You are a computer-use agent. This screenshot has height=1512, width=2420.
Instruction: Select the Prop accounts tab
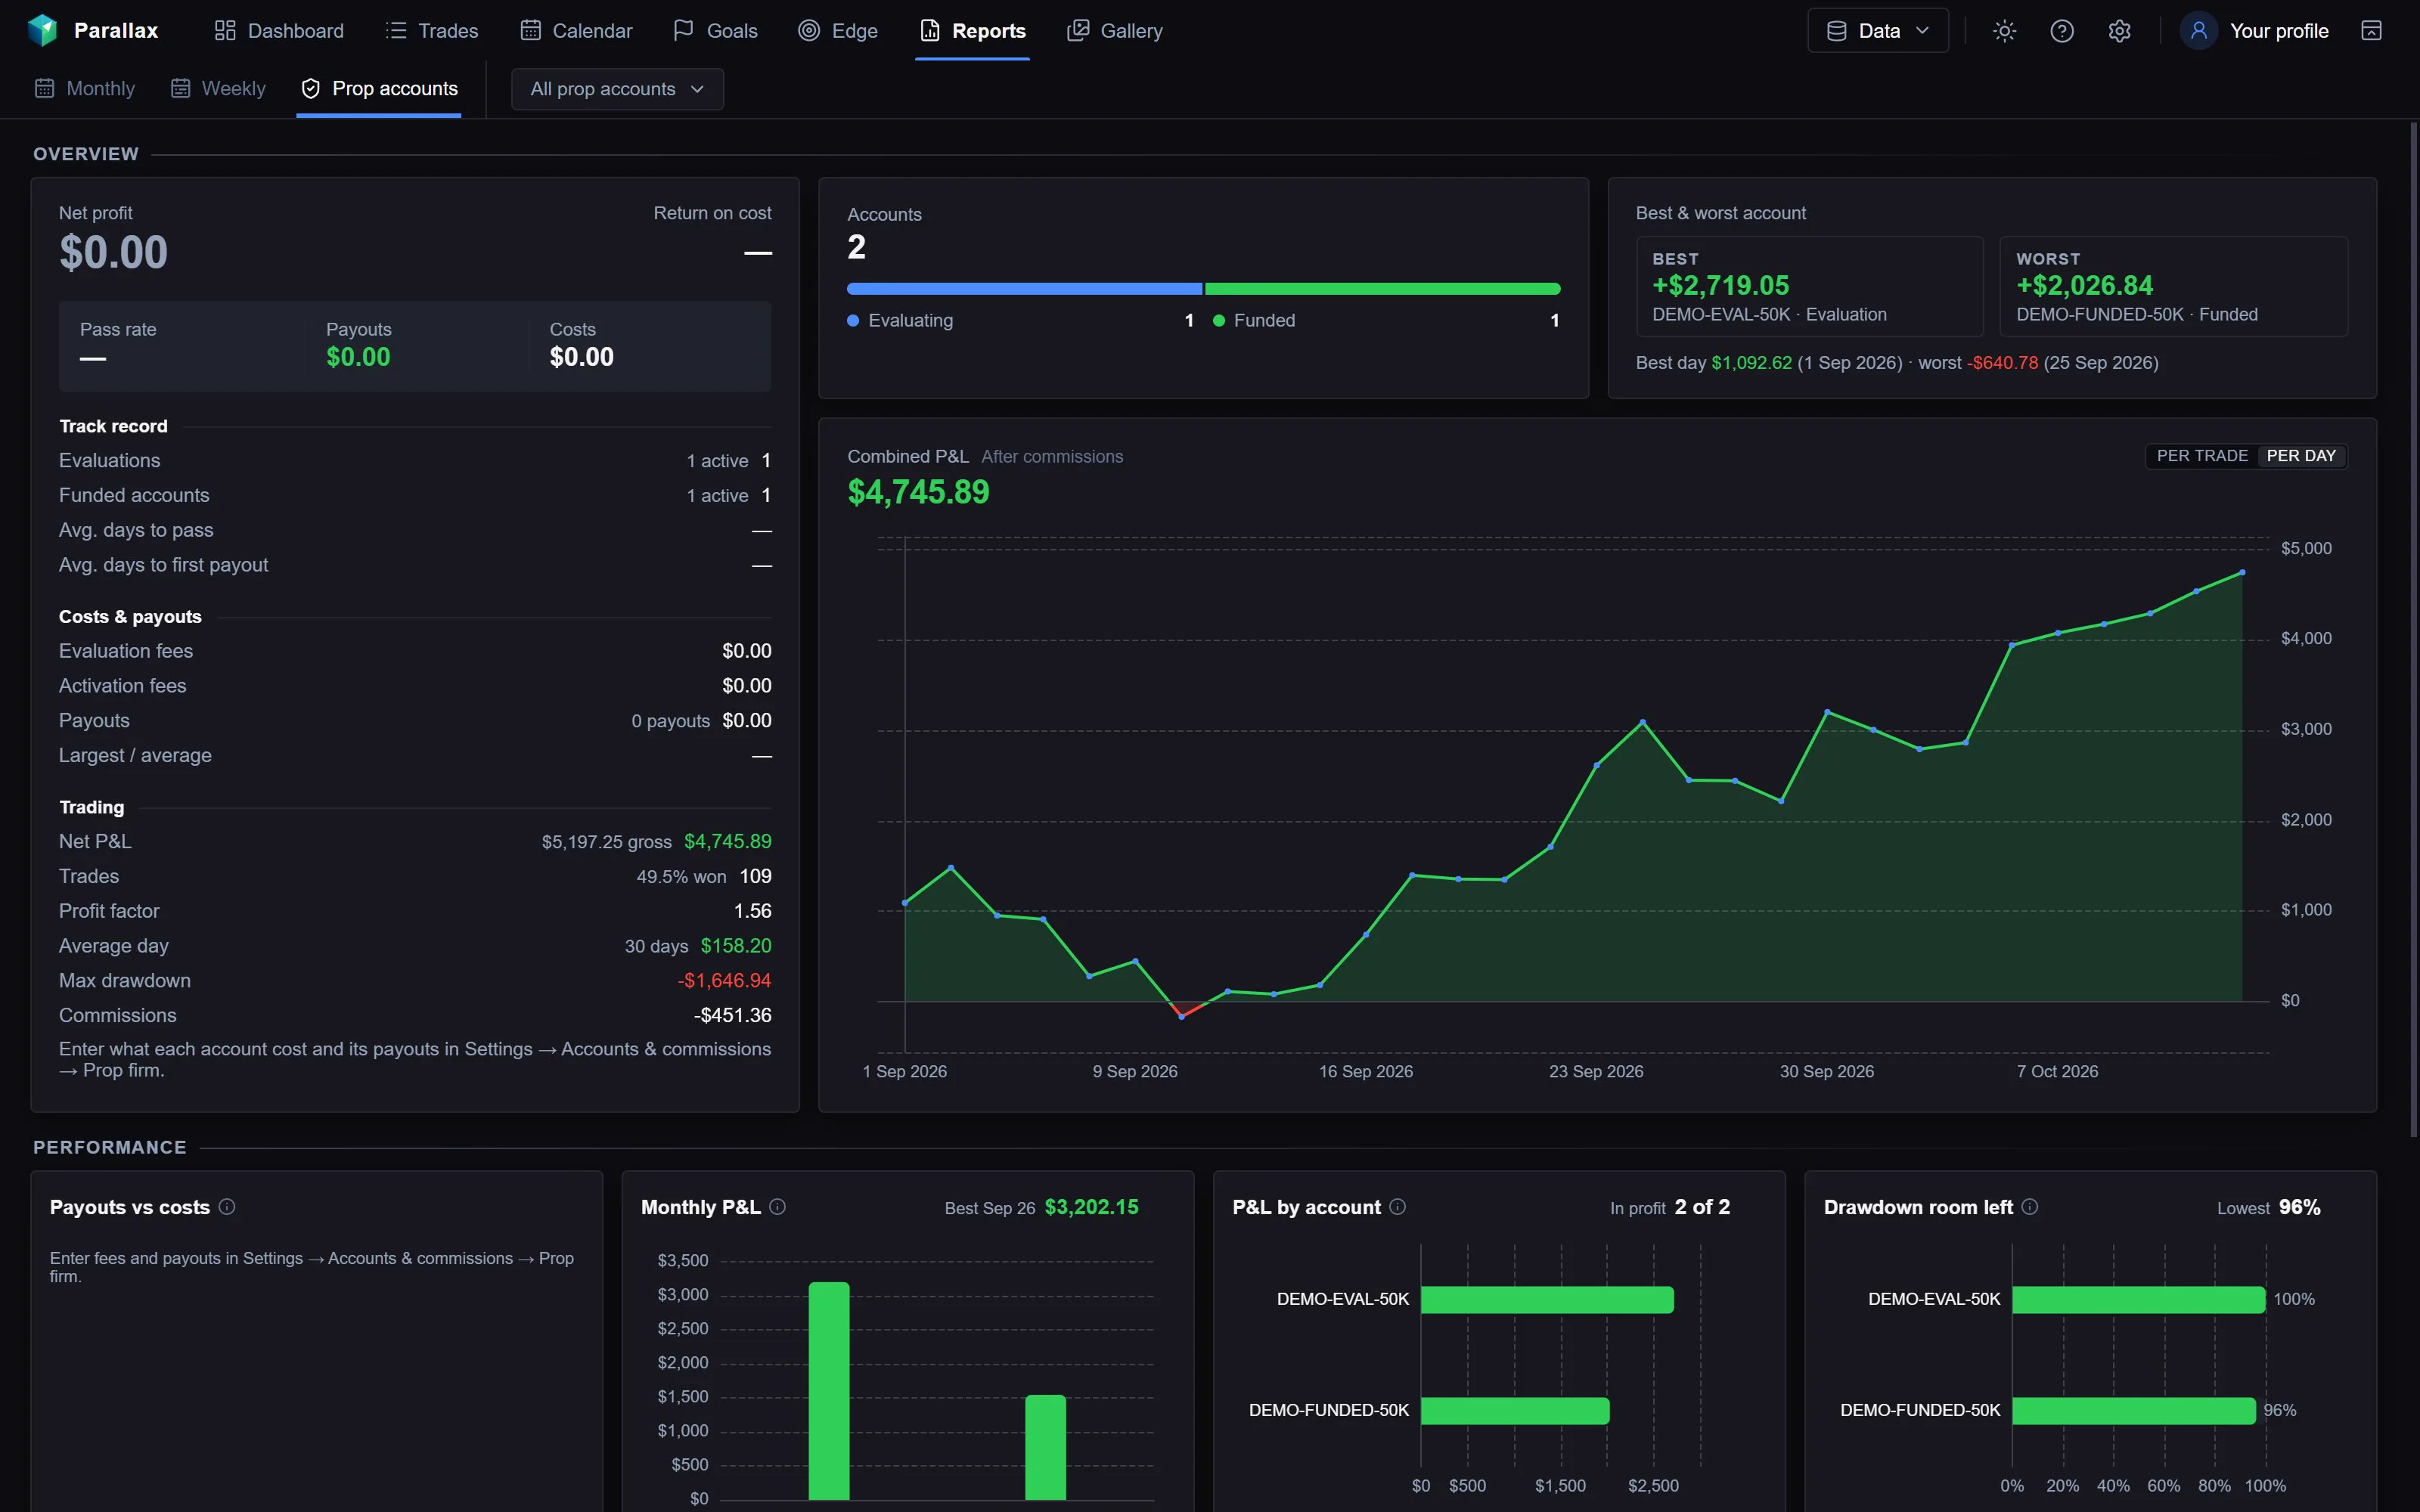click(379, 89)
